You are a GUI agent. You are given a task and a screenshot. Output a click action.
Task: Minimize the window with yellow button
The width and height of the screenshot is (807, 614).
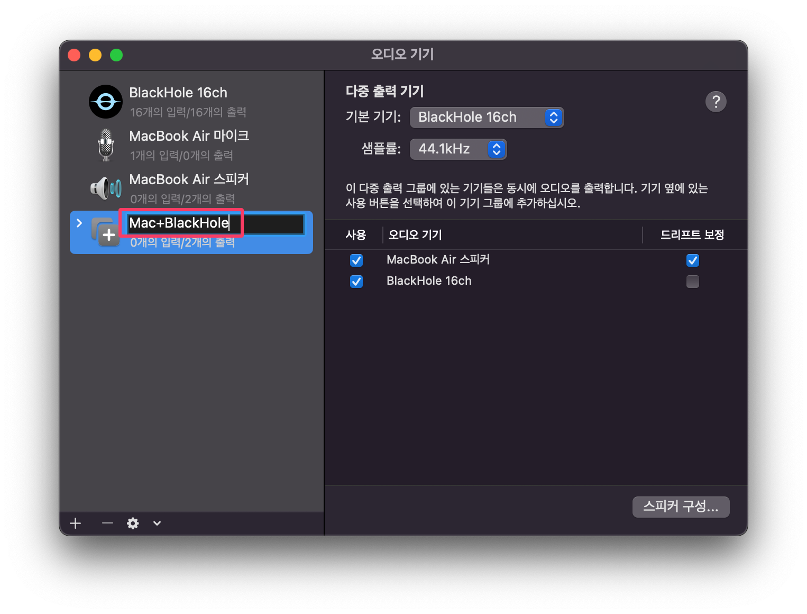(95, 55)
